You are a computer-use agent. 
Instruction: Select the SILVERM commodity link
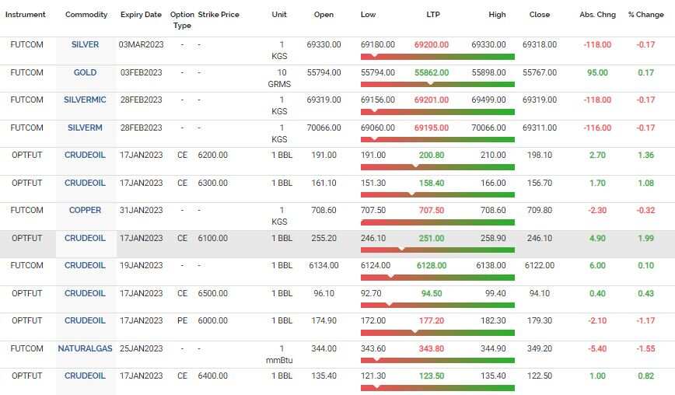(x=85, y=128)
